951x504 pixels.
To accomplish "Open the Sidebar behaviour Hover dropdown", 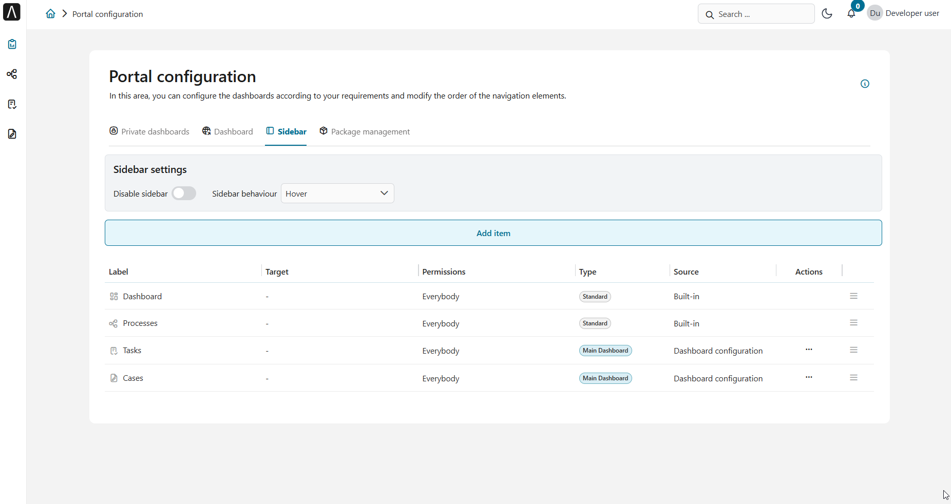I will tap(337, 193).
